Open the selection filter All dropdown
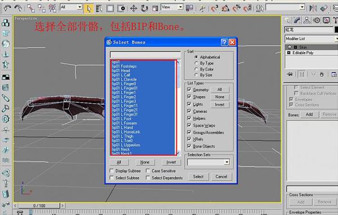This screenshot has height=215, width=338. click(x=80, y=7)
